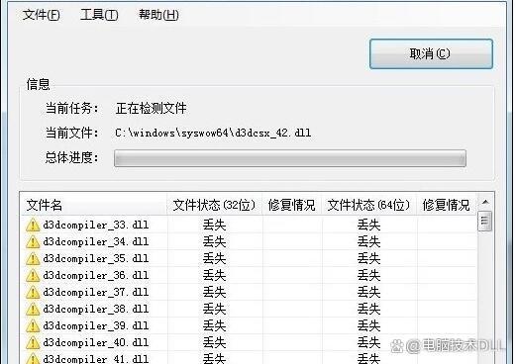516x364 pixels.
Task: Select file name d3dcompiler_37.dll
Action: pos(96,292)
